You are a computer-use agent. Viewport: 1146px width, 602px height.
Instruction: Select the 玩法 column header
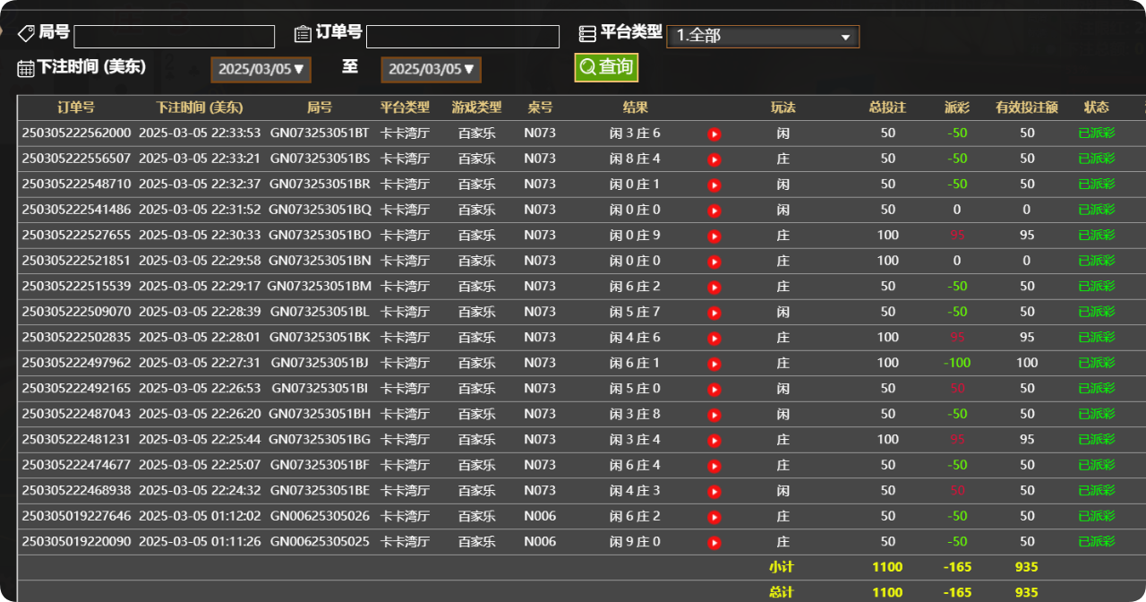[783, 107]
